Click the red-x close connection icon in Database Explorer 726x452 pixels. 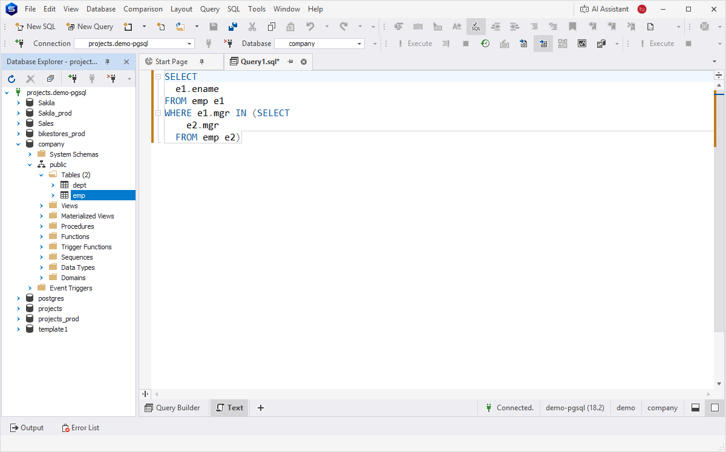pos(111,79)
